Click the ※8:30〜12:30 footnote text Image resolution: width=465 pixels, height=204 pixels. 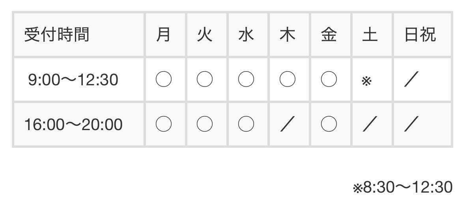point(402,187)
